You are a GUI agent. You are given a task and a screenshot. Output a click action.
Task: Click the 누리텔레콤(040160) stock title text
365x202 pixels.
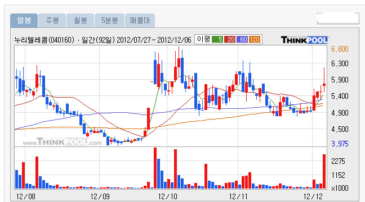click(x=44, y=40)
